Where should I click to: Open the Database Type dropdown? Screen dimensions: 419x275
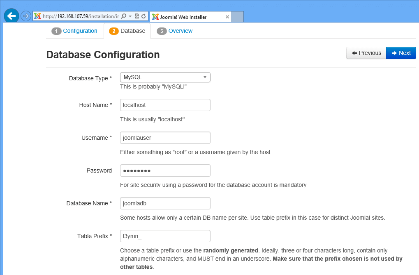165,77
